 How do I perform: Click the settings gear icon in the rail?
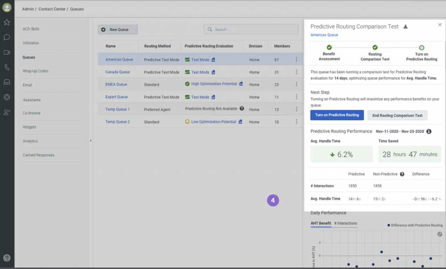click(x=7, y=98)
